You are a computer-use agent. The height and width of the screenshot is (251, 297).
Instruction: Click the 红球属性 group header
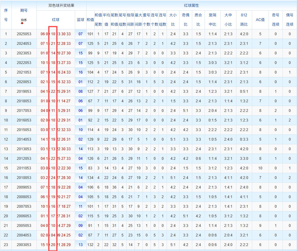coord(192,6)
